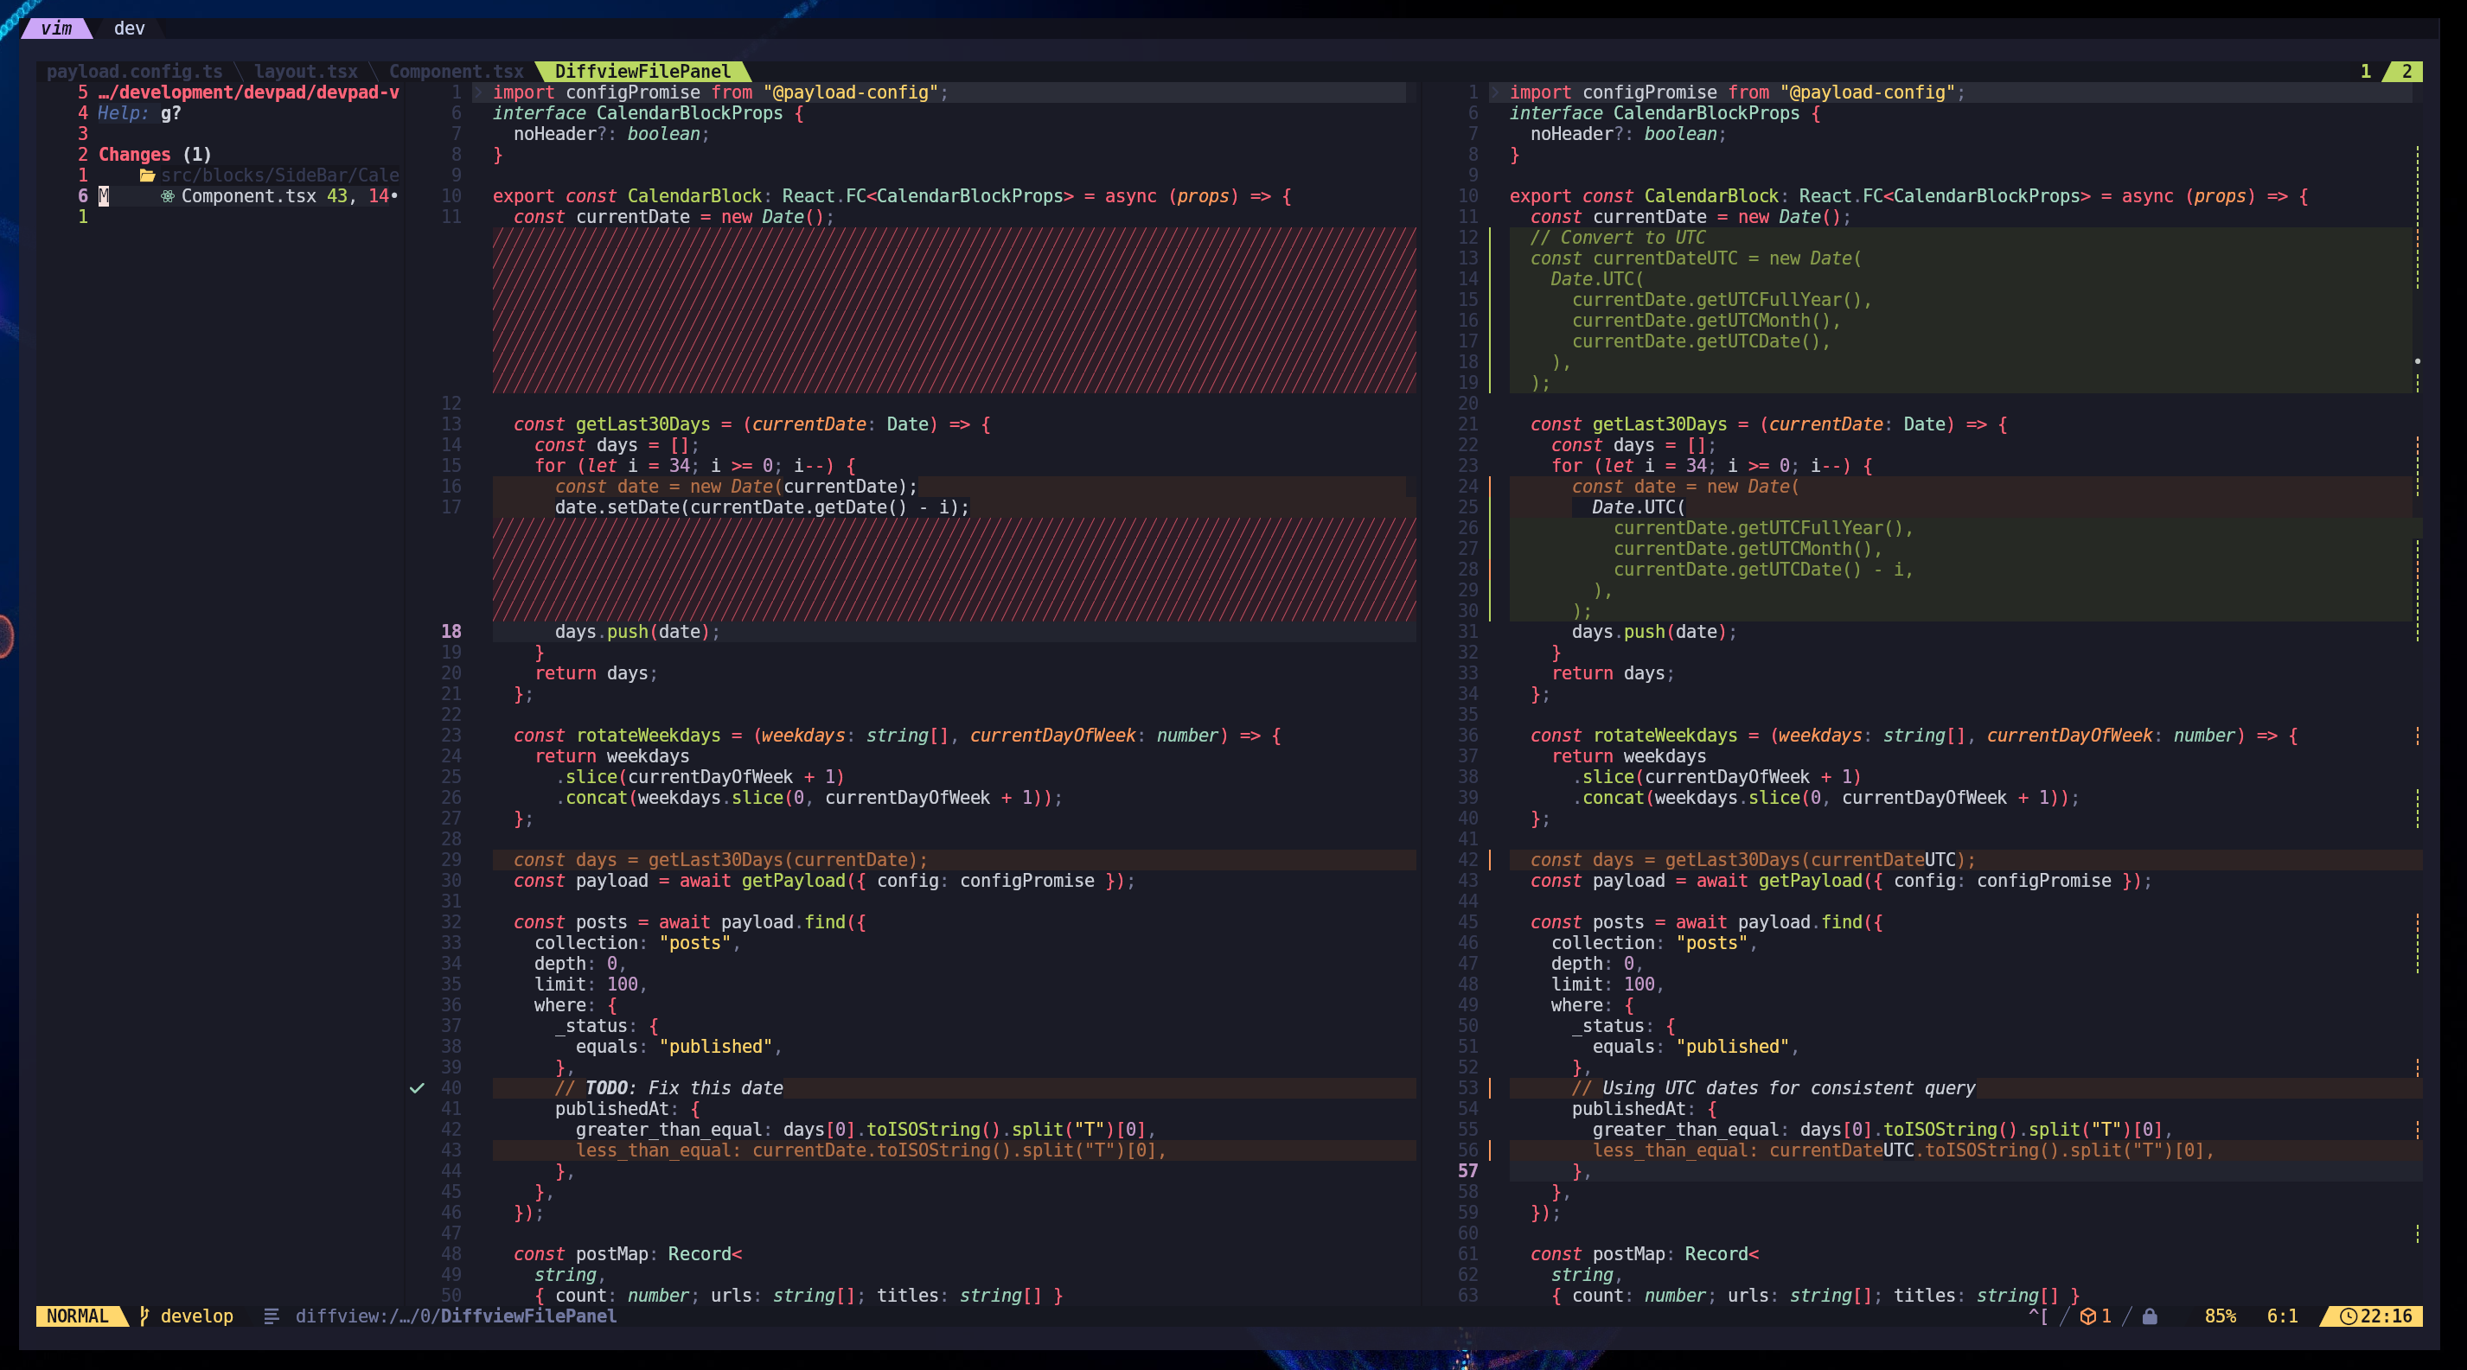This screenshot has width=2467, height=1370.
Task: Open the payload.config.ts tab
Action: (x=136, y=71)
